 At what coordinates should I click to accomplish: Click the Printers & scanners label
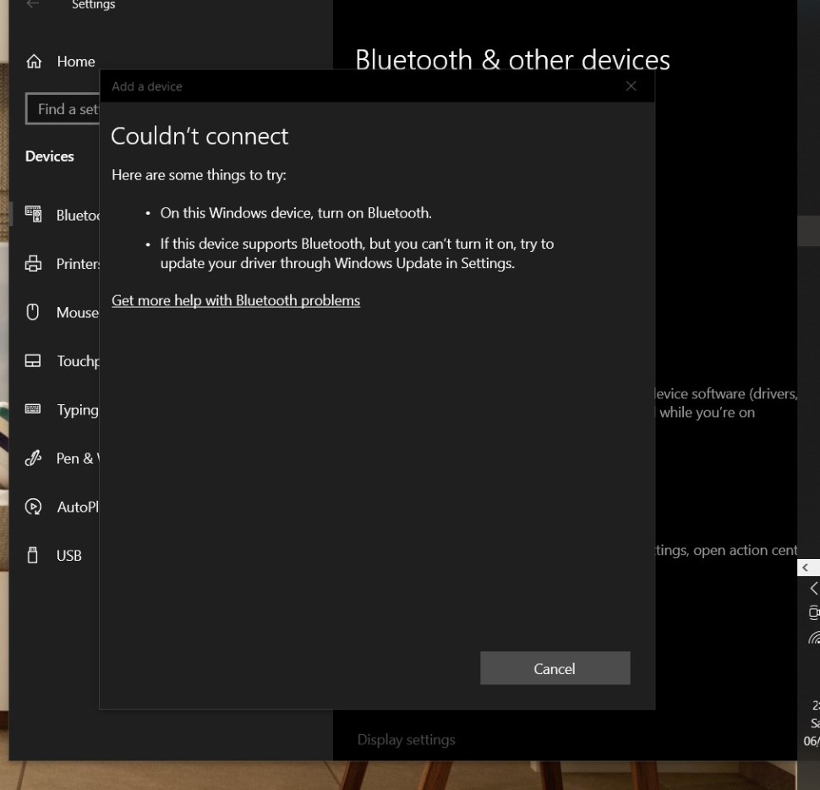78,264
